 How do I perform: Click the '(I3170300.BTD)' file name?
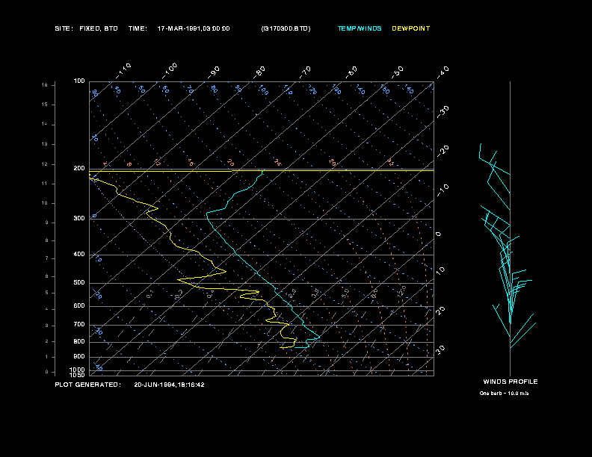tap(286, 28)
